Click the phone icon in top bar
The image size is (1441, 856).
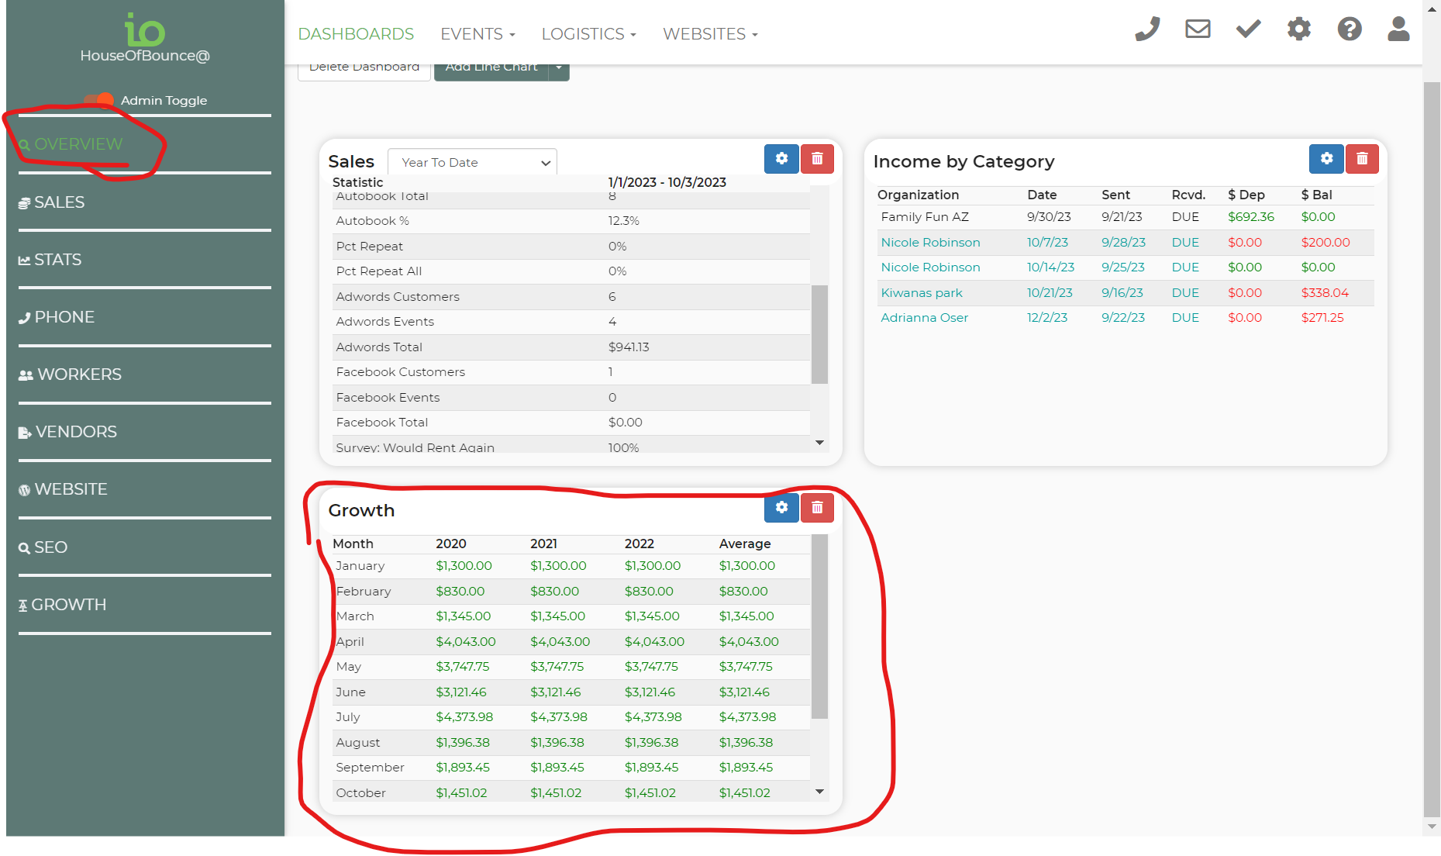pos(1147,29)
